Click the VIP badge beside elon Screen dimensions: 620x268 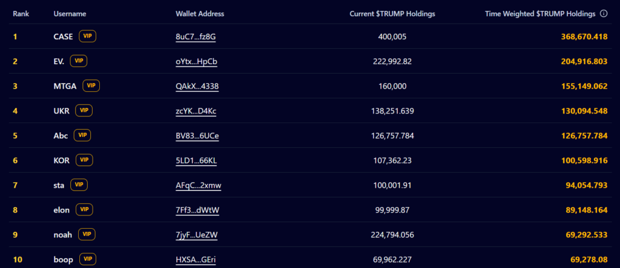84,210
